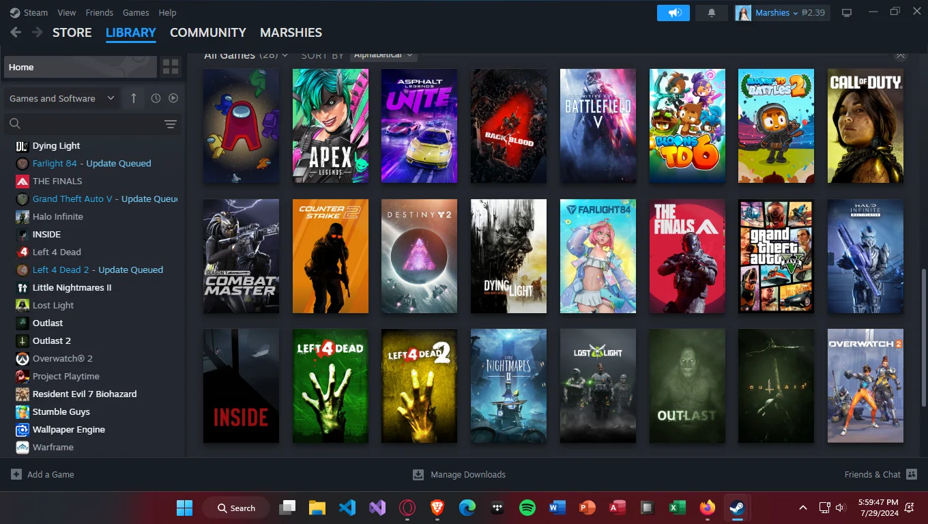
Task: Click the Windows Start button
Action: (184, 508)
